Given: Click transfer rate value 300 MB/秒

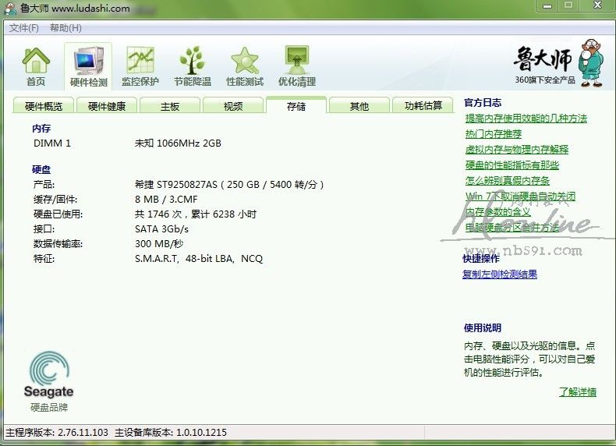Looking at the screenshot, I should pyautogui.click(x=159, y=243).
